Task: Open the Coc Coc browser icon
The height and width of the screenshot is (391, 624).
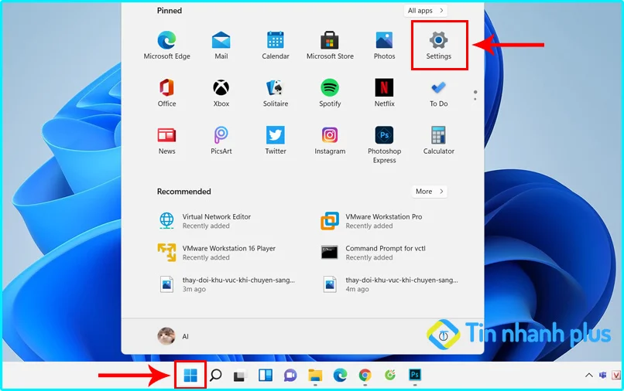Action: click(x=390, y=375)
